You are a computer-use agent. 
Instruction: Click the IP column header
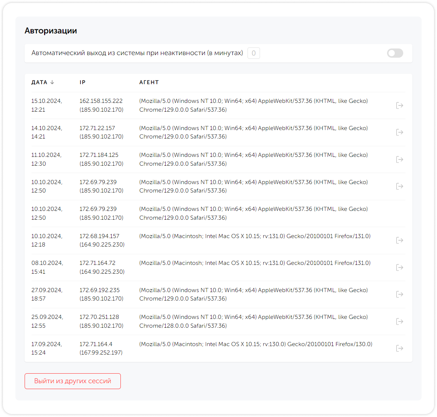pyautogui.click(x=83, y=82)
